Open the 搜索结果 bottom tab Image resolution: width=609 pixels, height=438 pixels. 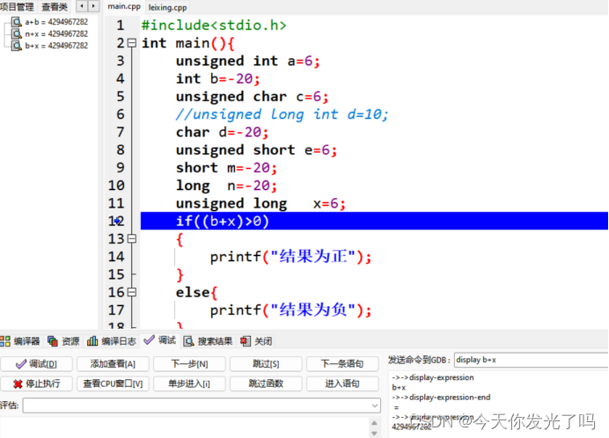click(209, 341)
